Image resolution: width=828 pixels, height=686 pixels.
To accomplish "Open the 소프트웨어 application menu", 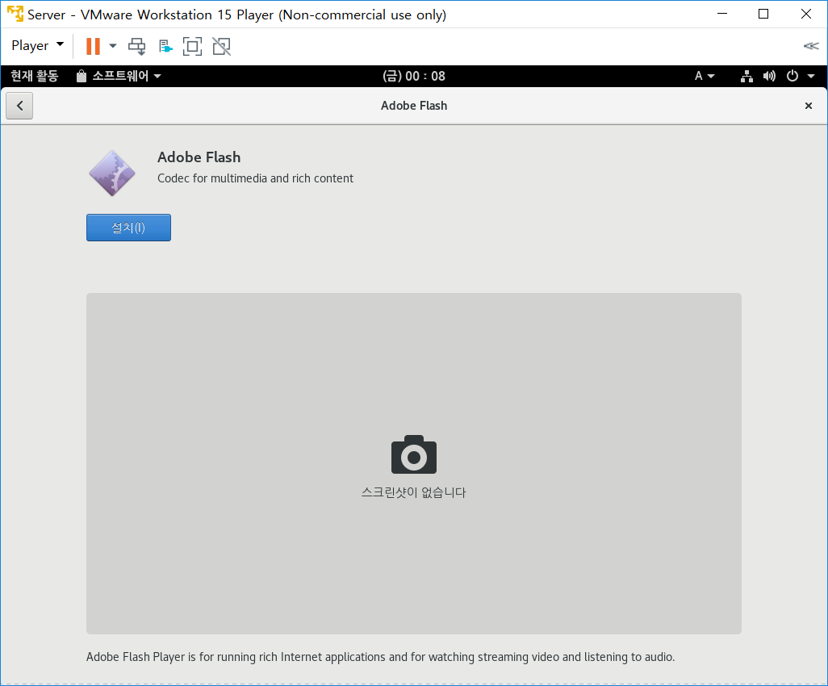I will (119, 76).
